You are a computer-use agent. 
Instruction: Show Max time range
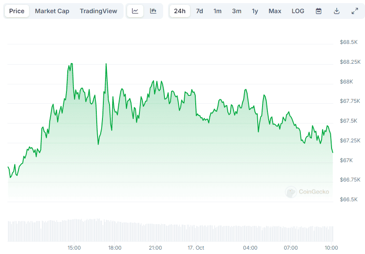pyautogui.click(x=275, y=11)
